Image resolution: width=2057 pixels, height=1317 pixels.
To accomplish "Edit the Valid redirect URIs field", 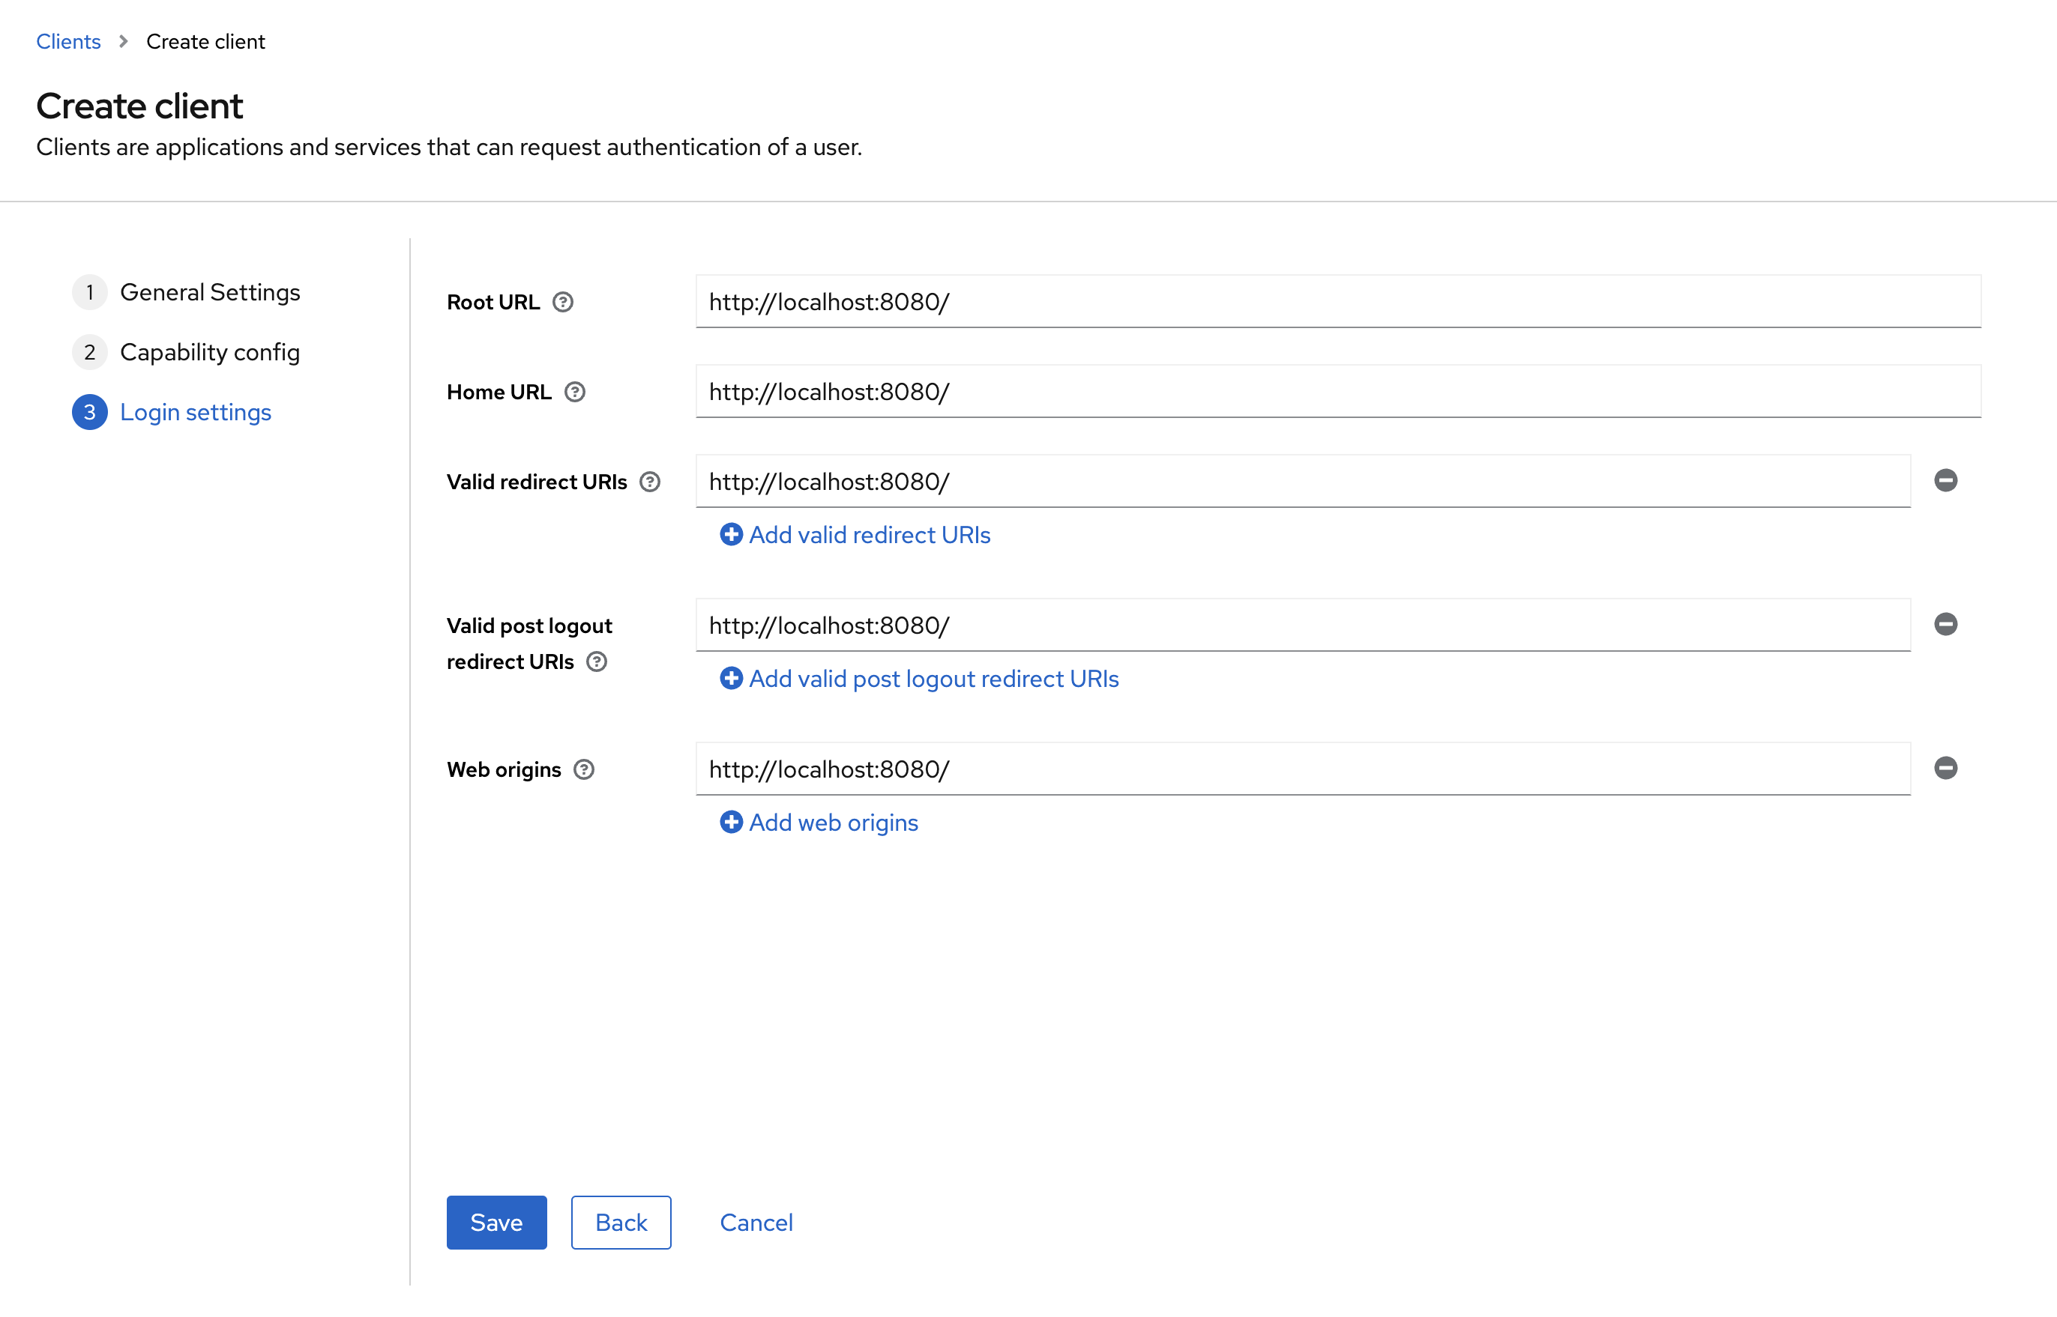I will coord(1303,482).
